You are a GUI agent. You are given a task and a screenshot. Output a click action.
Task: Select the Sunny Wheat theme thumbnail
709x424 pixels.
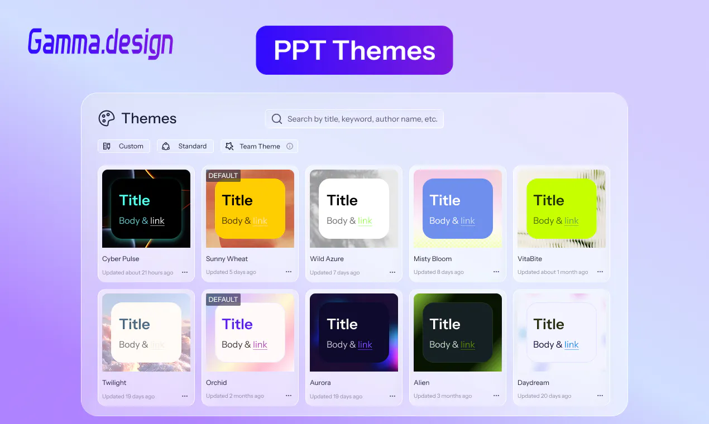250,209
